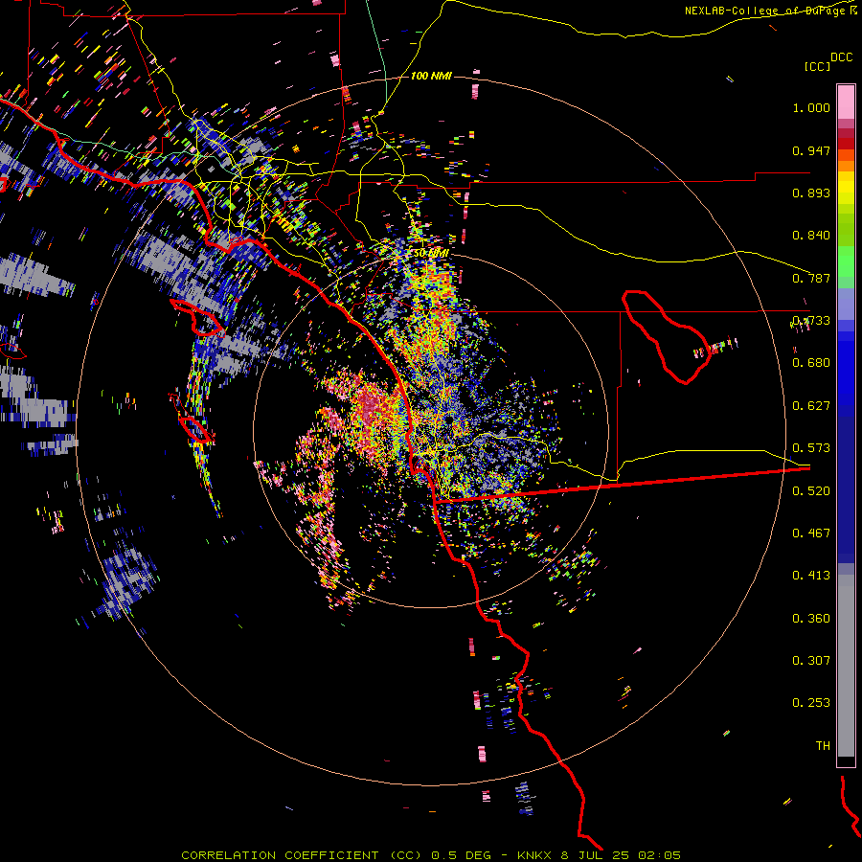Pick the light pink segment of the color bar
Screen dimensions: 862x862
[x=846, y=102]
